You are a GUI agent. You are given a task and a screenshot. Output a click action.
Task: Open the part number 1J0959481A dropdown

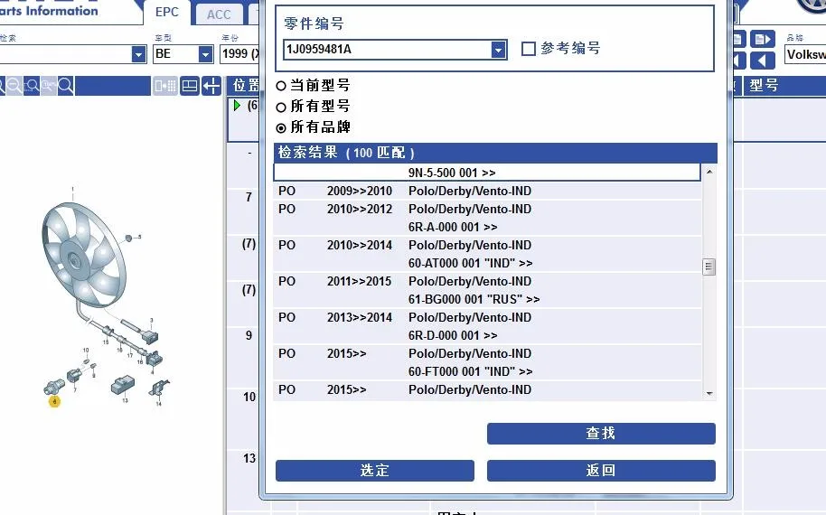498,50
